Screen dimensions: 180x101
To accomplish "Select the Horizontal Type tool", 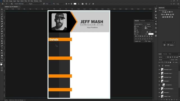I will click(2, 48).
